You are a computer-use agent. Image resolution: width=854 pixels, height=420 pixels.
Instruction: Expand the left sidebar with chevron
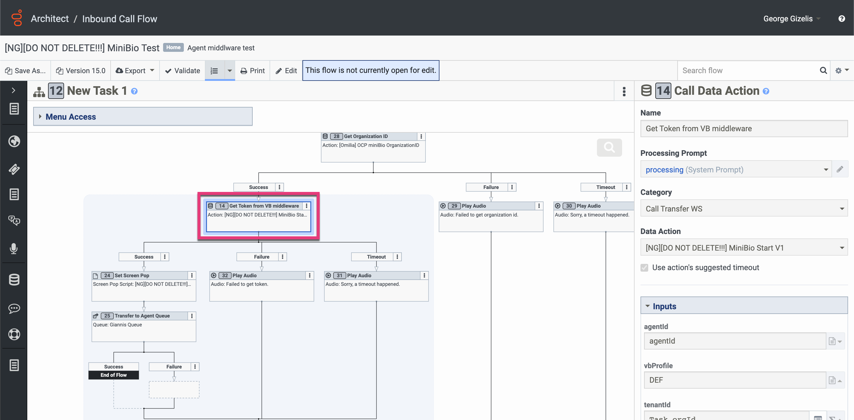point(13,90)
